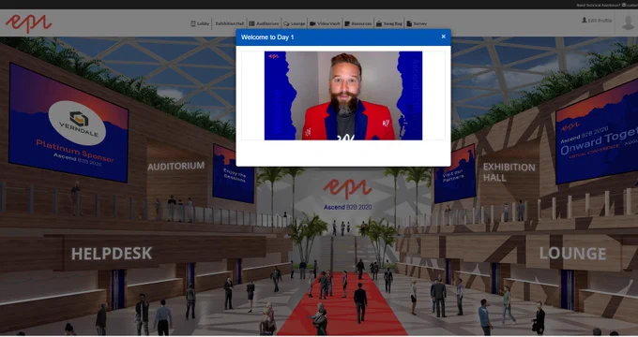Click the Resources notes icon
Screen dimensions: 638x337
[347, 23]
